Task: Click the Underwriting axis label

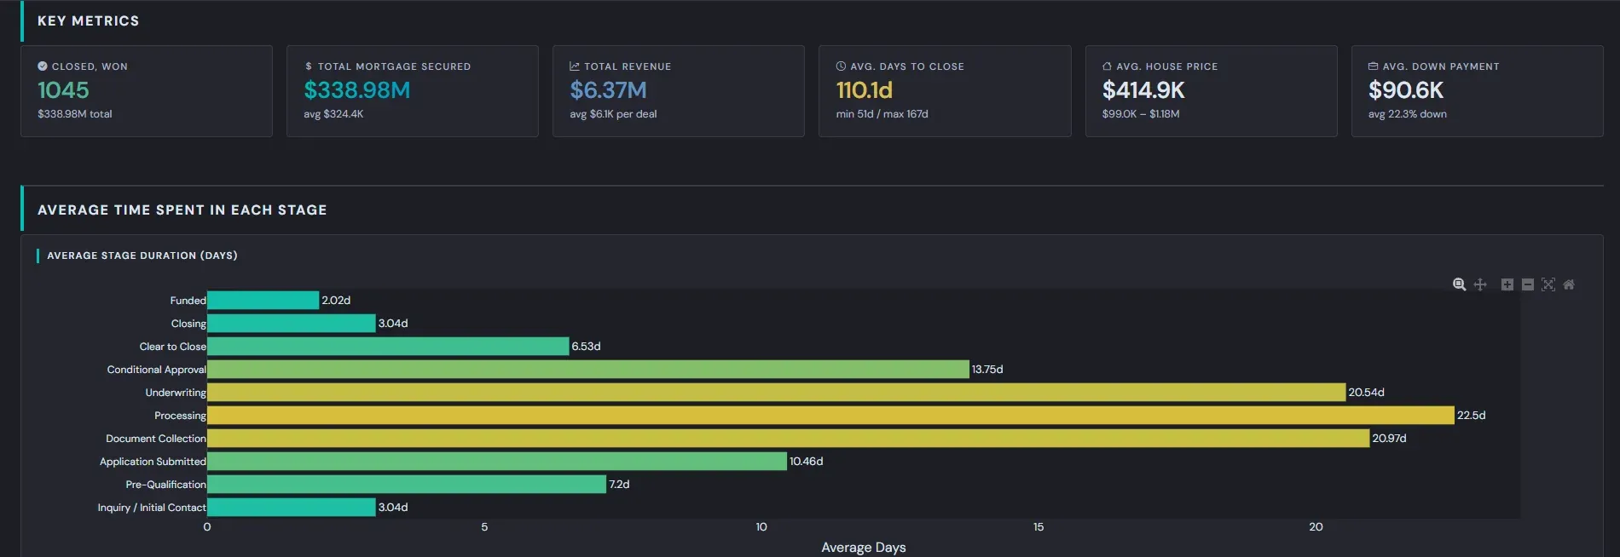Action: point(176,393)
